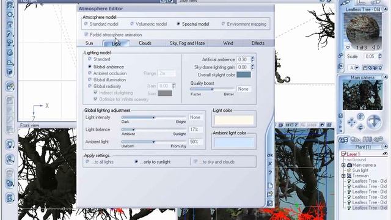Switch to the Wind tab
Image resolution: width=391 pixels, height=220 pixels.
click(228, 43)
